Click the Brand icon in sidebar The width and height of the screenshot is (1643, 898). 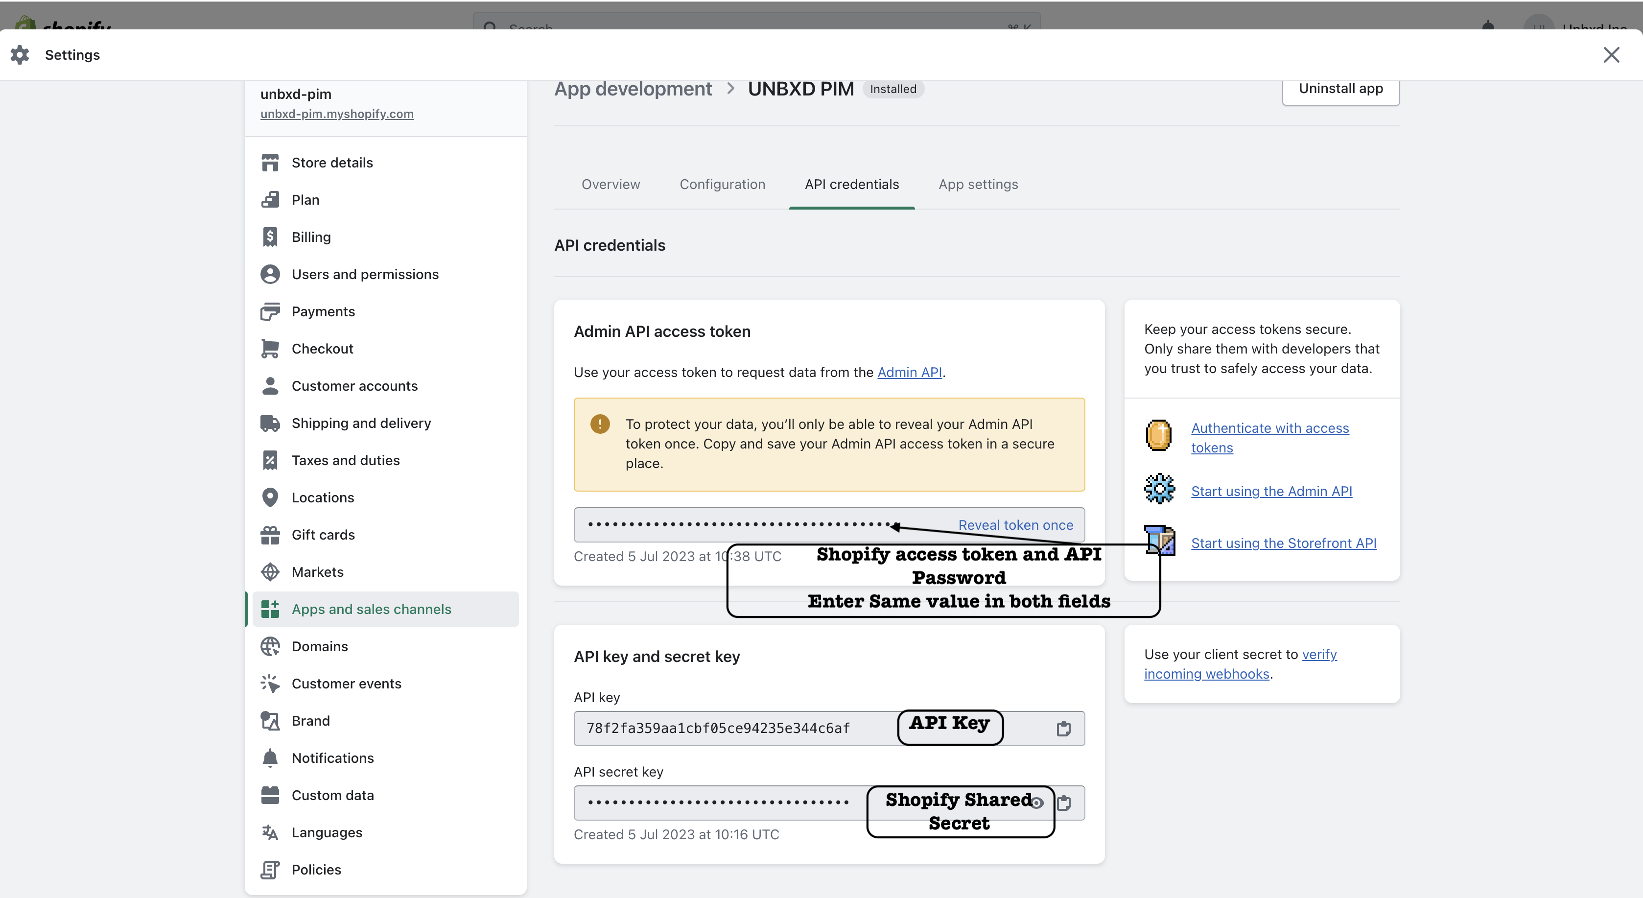tap(270, 721)
